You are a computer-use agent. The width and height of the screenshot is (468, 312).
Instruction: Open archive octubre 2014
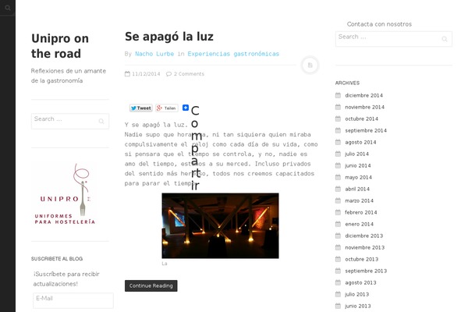pos(361,119)
